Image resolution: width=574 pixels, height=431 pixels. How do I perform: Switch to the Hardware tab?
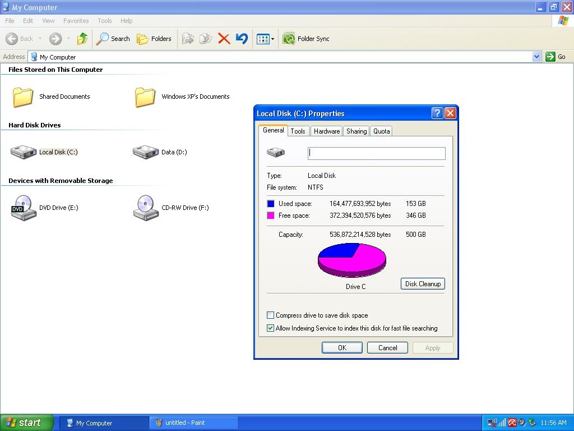tap(327, 131)
